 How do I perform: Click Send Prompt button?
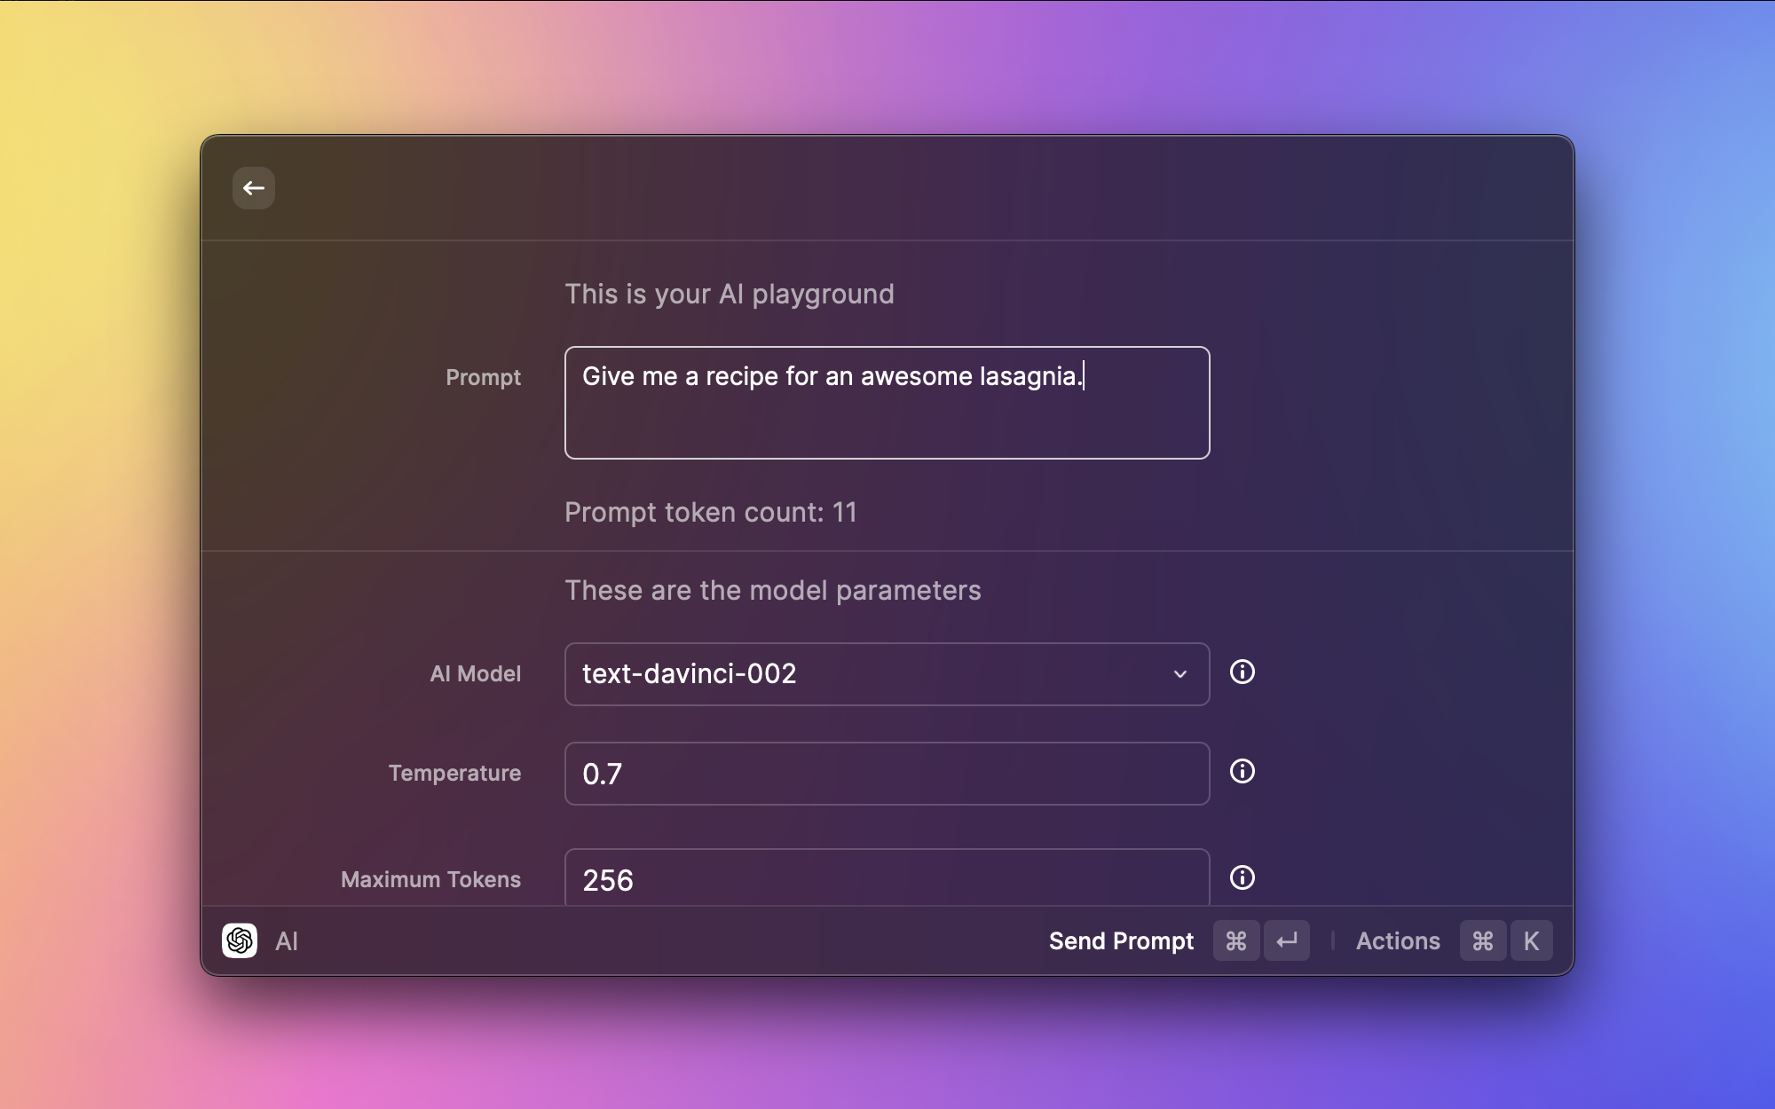(x=1121, y=940)
